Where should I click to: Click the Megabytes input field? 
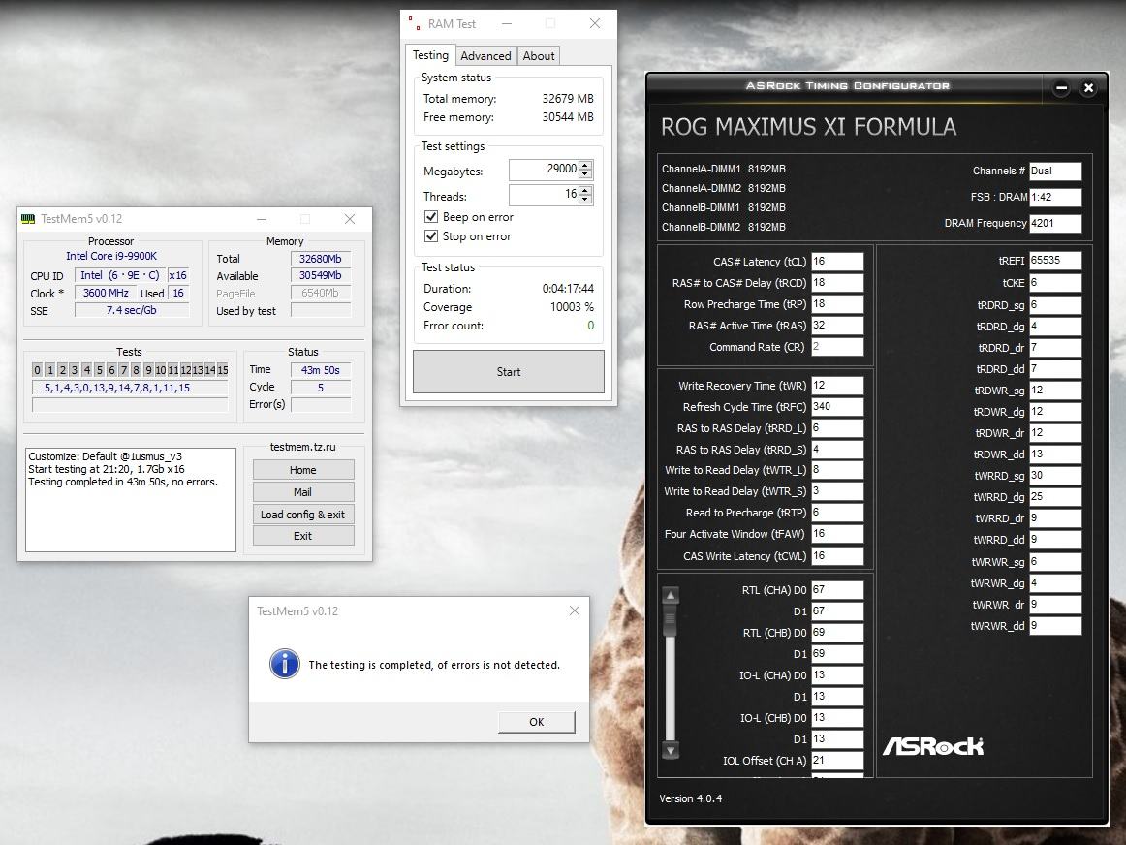pos(544,170)
